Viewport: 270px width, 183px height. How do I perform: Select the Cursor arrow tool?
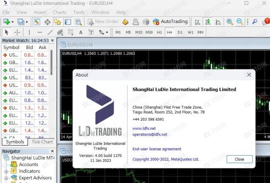click(x=7, y=32)
